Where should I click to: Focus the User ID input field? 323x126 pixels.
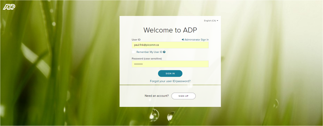[x=170, y=45]
